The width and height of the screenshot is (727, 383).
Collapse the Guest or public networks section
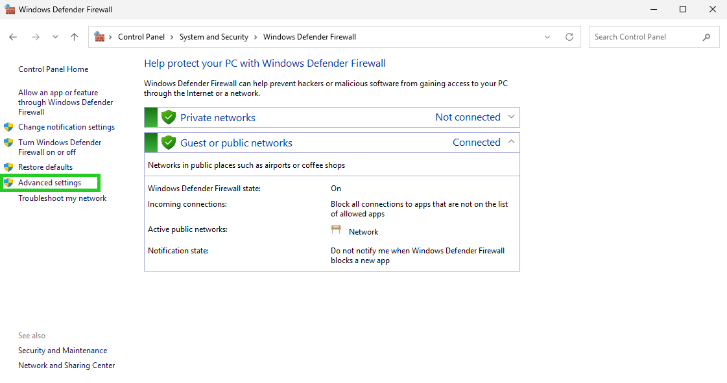(512, 142)
